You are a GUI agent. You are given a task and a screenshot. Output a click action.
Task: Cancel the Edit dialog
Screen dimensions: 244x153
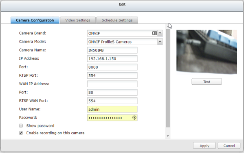click(x=229, y=146)
